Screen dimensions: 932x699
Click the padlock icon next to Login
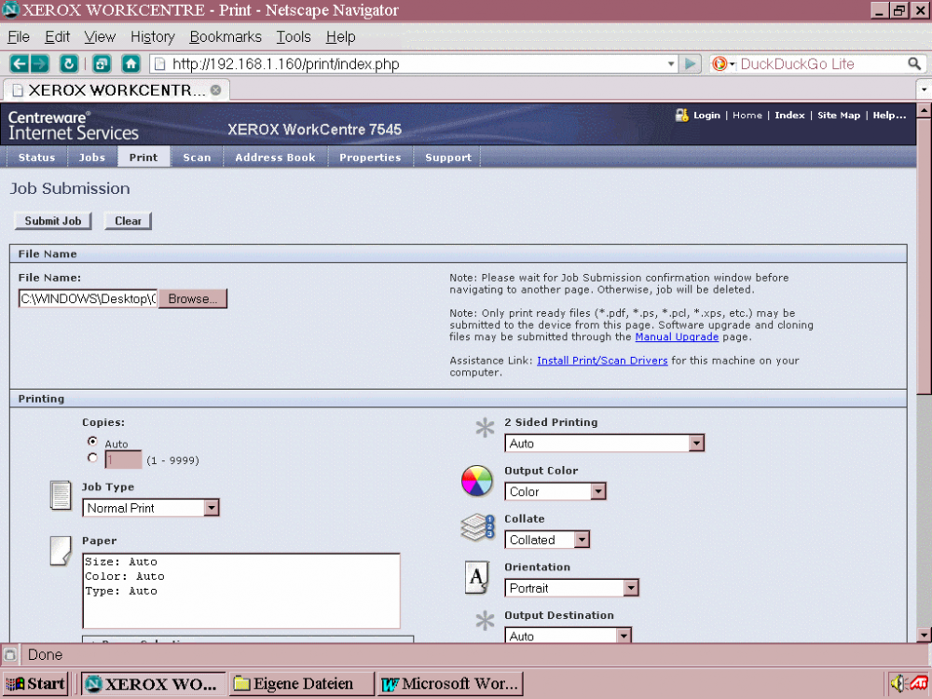tap(682, 115)
